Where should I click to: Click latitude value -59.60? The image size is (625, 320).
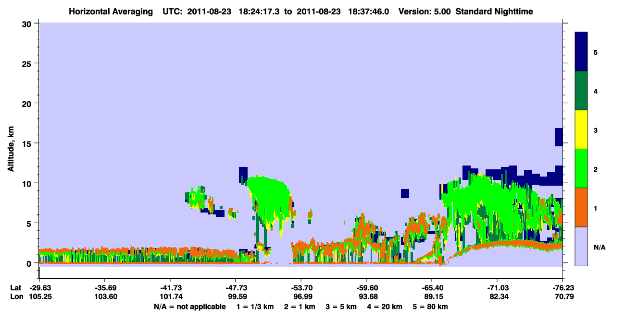[366, 288]
